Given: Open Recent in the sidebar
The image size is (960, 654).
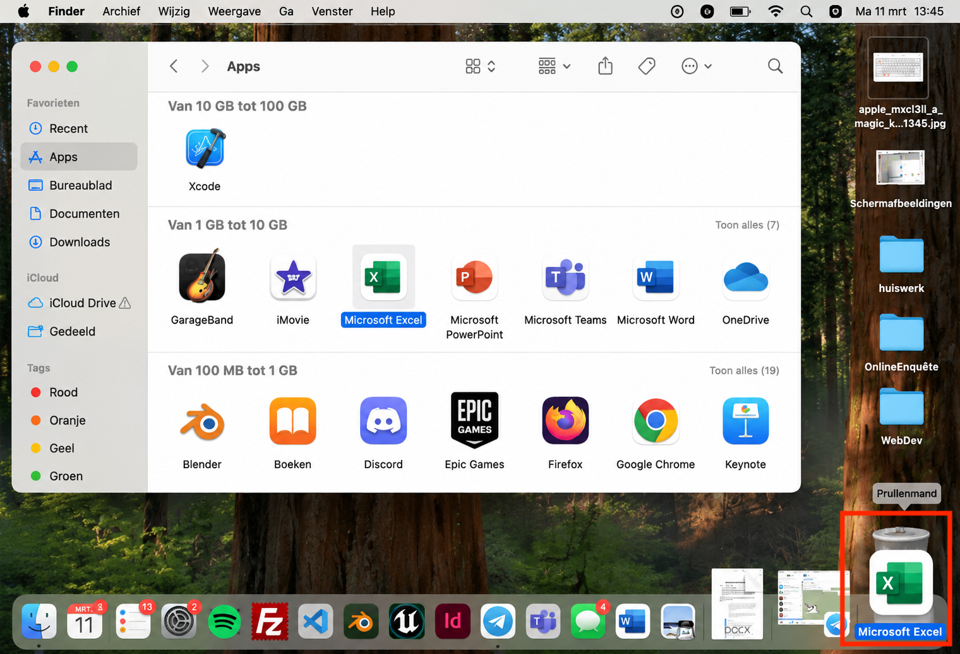Looking at the screenshot, I should pos(79,128).
